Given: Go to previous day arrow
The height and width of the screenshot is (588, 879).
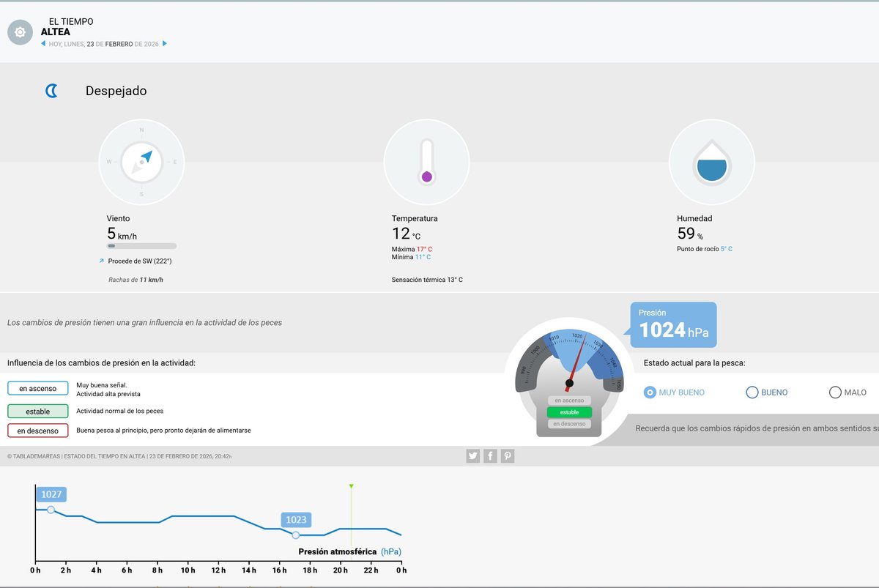Looking at the screenshot, I should 43,44.
